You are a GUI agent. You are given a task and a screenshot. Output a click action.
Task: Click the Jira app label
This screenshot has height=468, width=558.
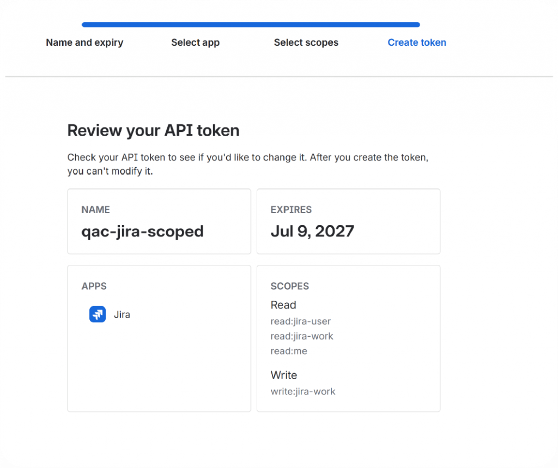coord(122,314)
